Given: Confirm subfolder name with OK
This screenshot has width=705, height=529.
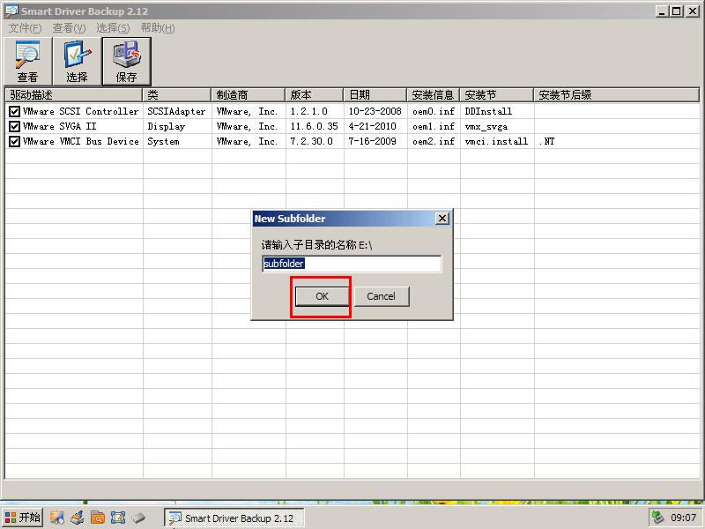Looking at the screenshot, I should (x=322, y=296).
